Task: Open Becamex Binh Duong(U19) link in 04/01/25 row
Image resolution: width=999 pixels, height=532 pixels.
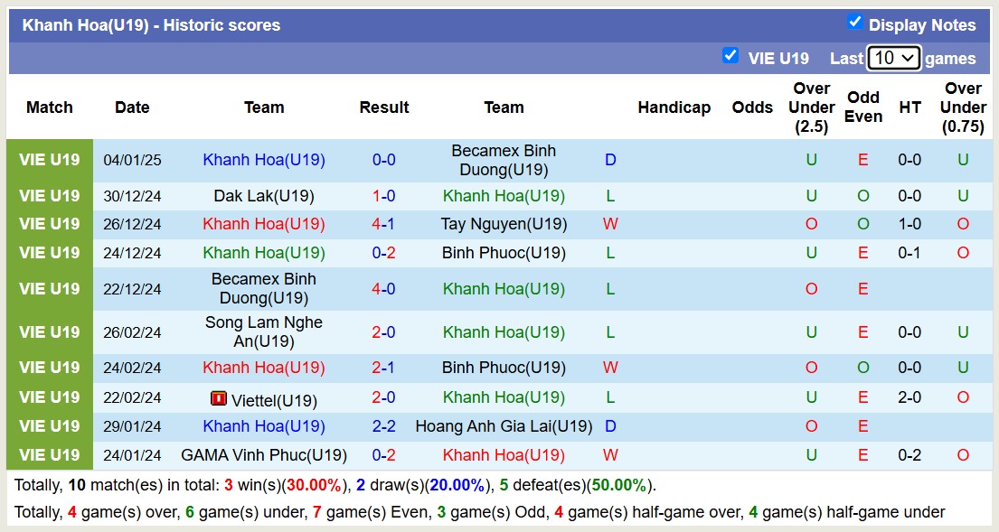Action: (x=504, y=161)
